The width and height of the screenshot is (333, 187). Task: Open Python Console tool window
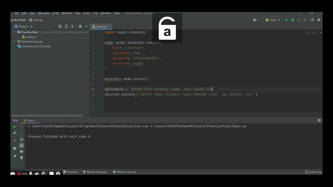tap(124, 172)
